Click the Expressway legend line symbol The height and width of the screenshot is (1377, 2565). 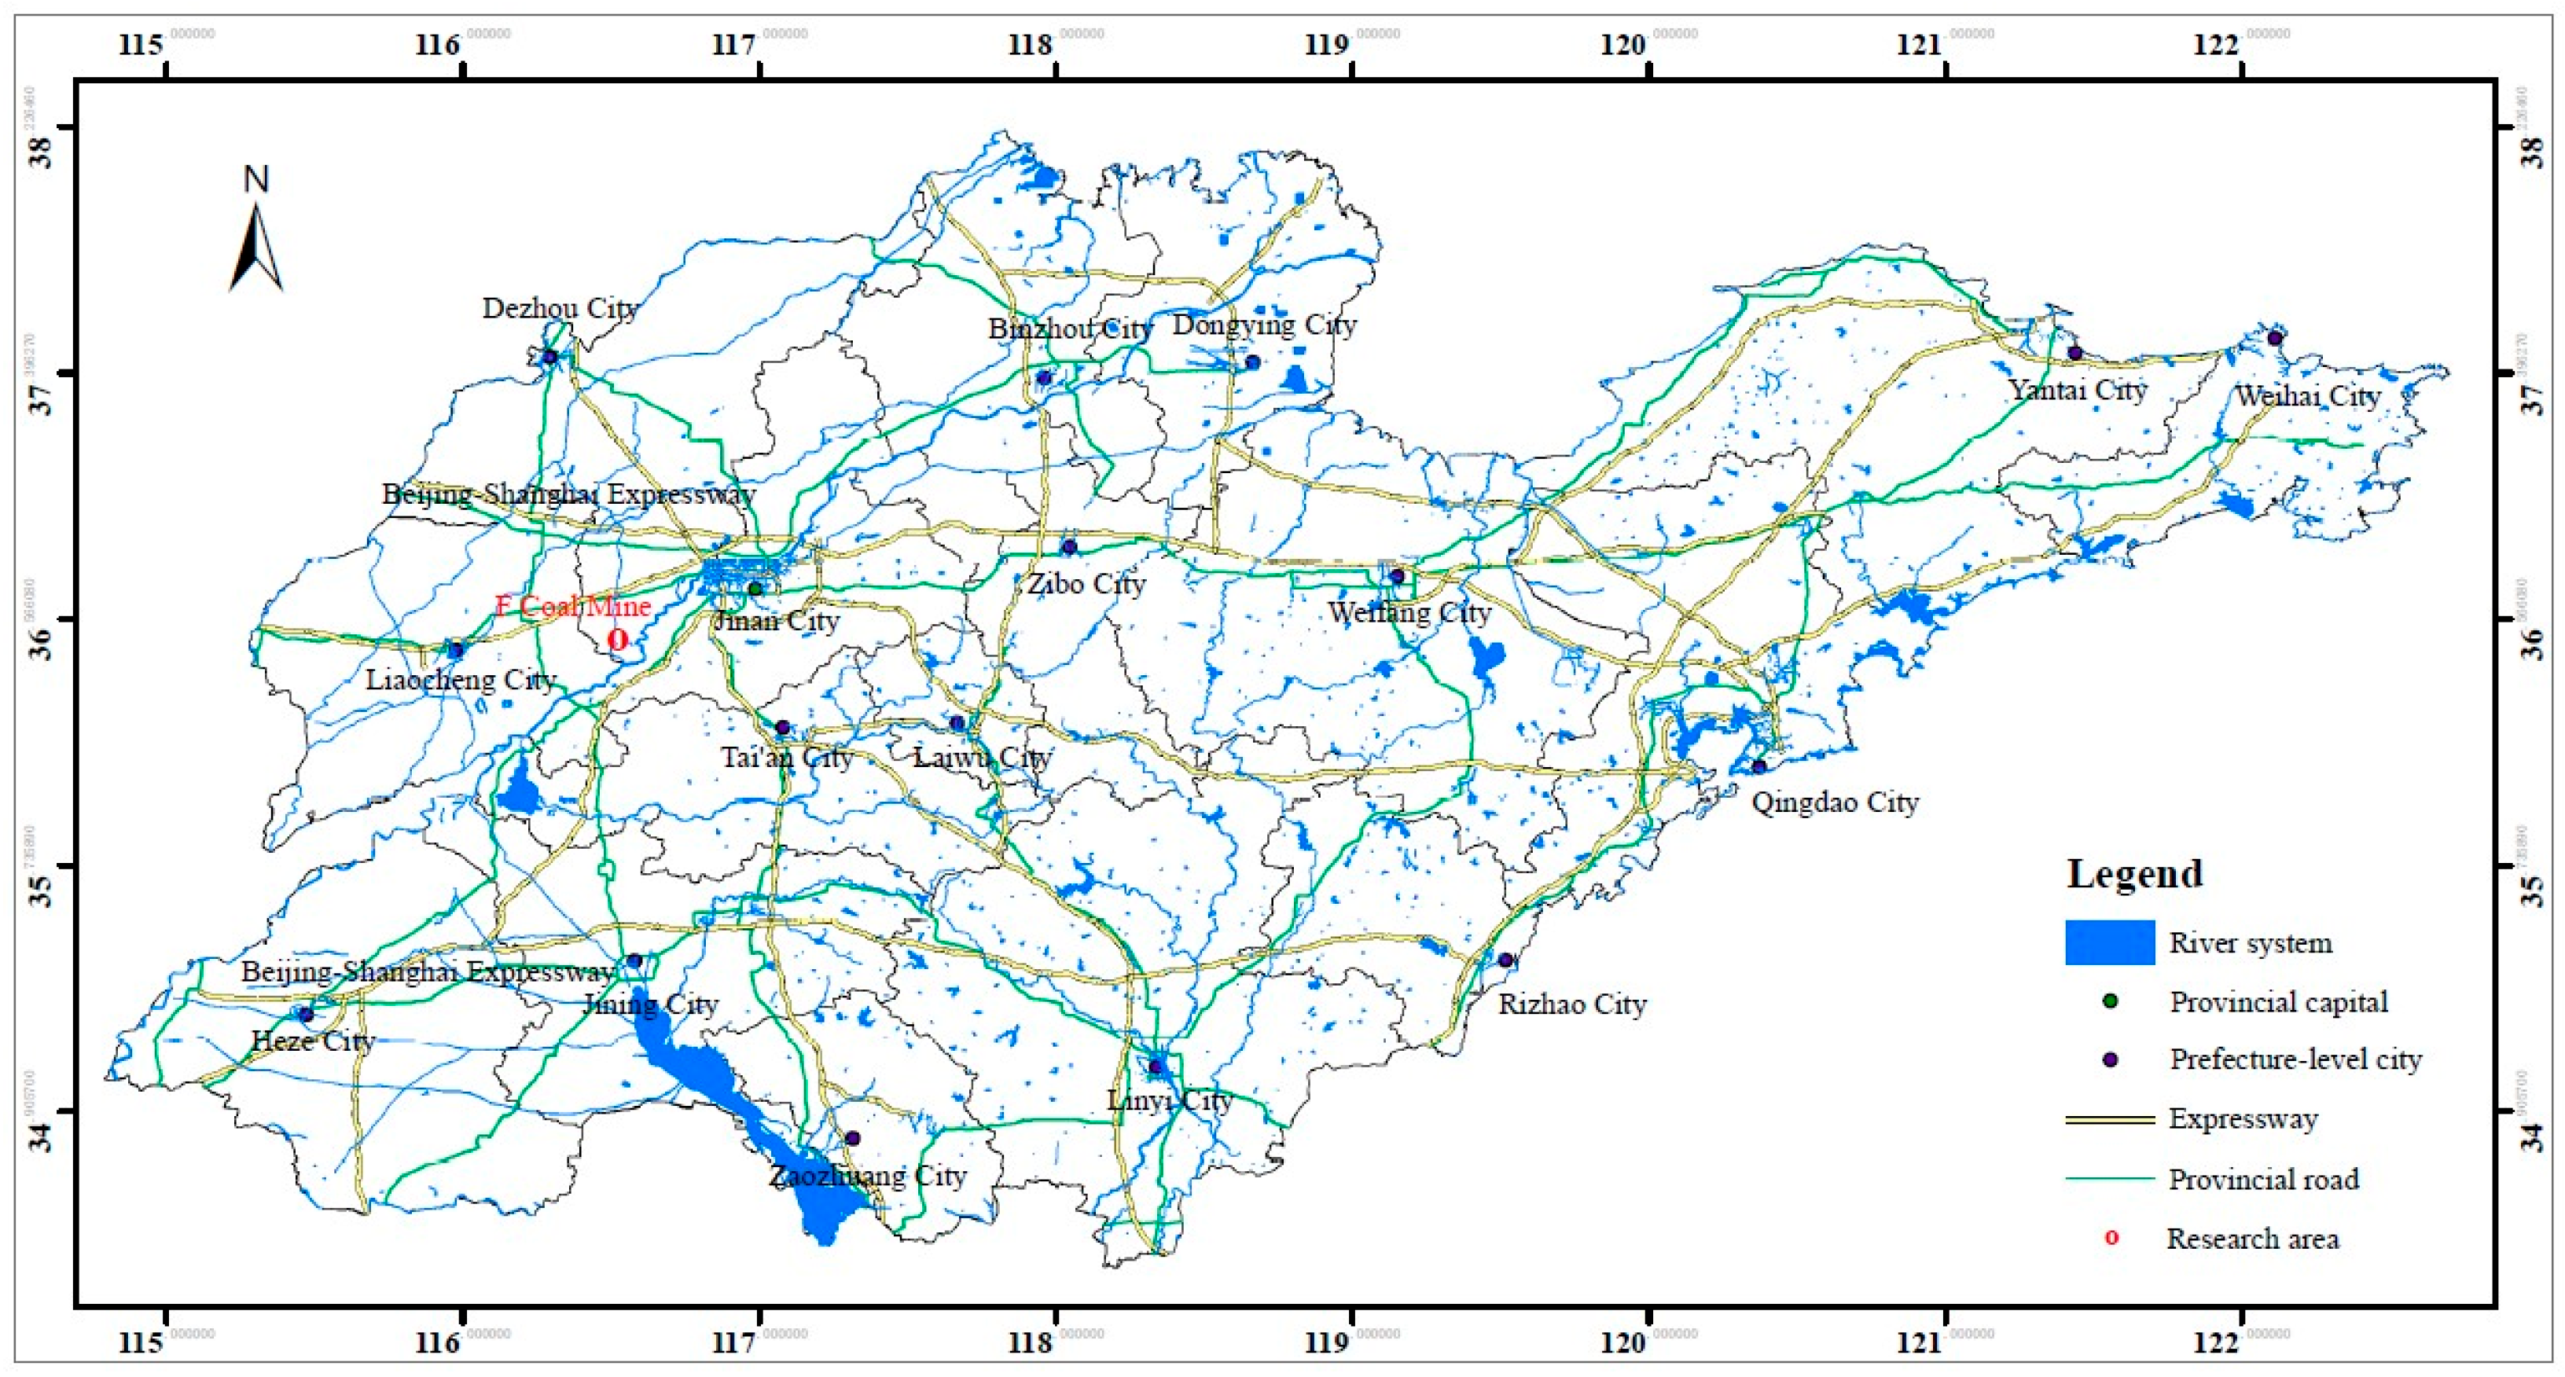pyautogui.click(x=2110, y=1119)
